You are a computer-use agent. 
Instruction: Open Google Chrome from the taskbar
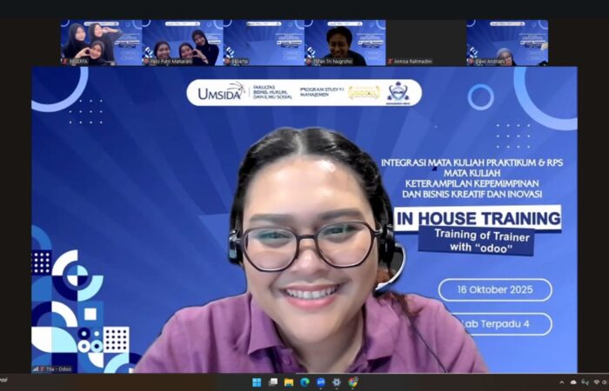353,382
